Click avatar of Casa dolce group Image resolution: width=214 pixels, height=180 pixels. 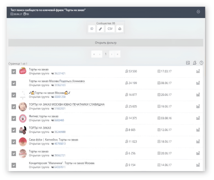pyautogui.click(x=23, y=142)
